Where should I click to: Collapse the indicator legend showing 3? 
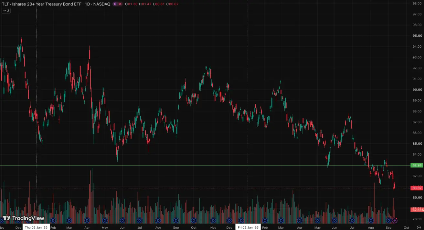6,11
